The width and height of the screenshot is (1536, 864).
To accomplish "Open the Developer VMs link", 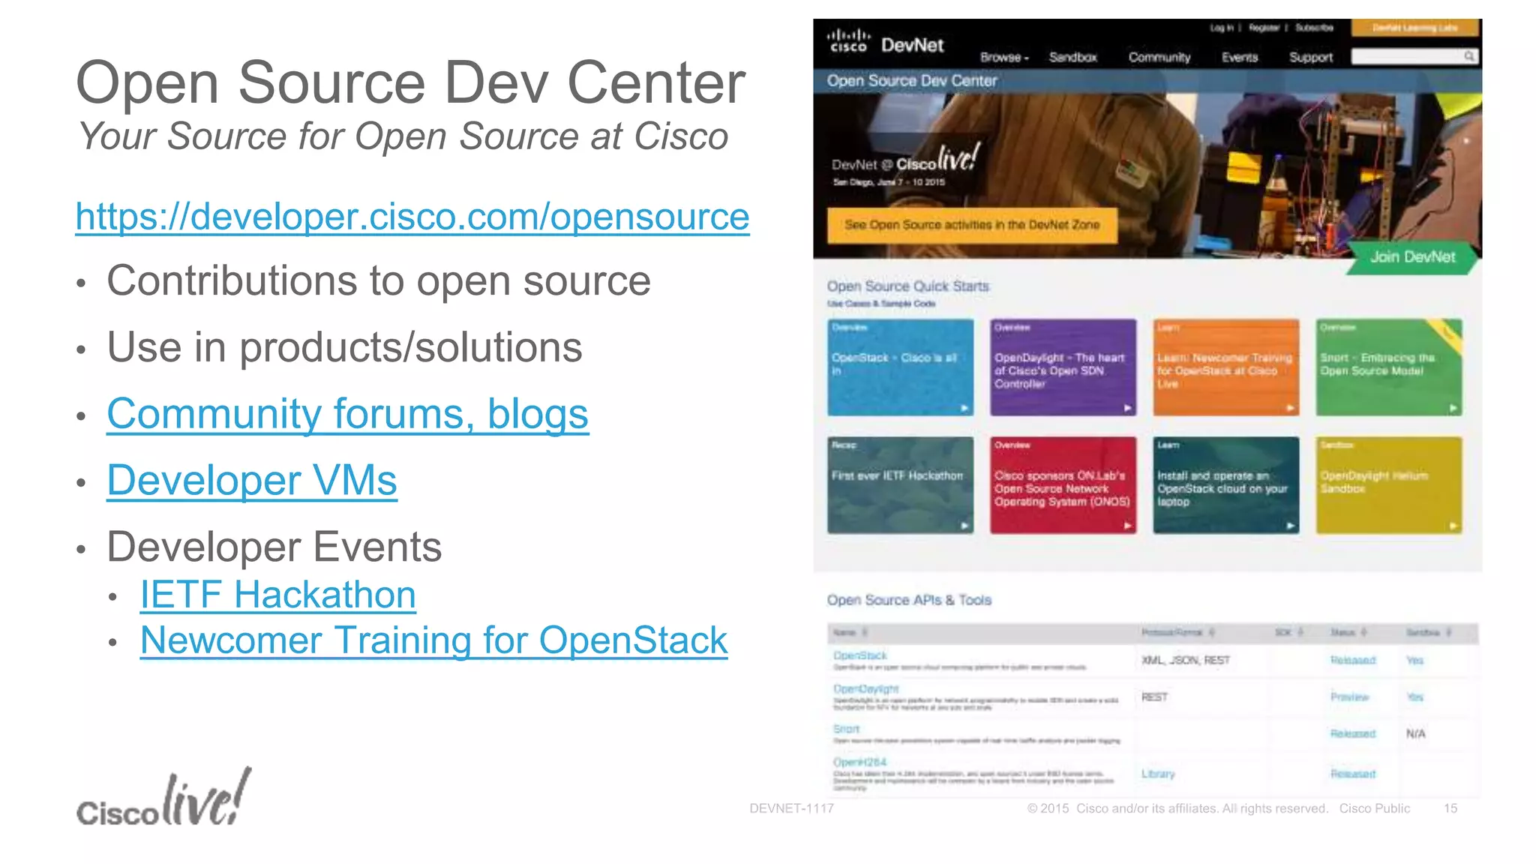I will [251, 481].
